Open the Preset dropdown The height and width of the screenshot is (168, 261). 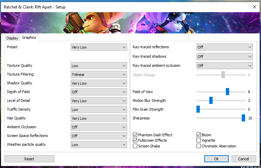pos(99,47)
